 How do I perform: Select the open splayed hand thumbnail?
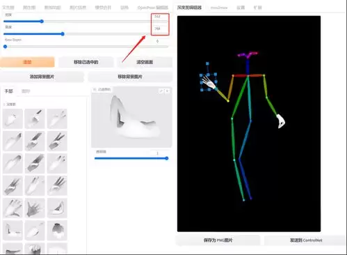coord(35,208)
